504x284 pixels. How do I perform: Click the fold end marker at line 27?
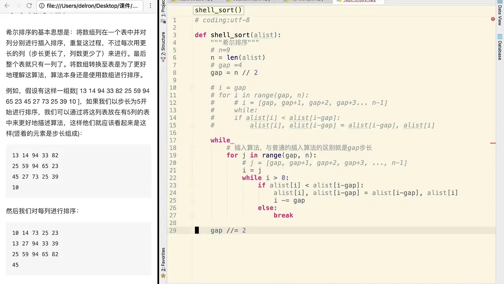[x=193, y=215]
